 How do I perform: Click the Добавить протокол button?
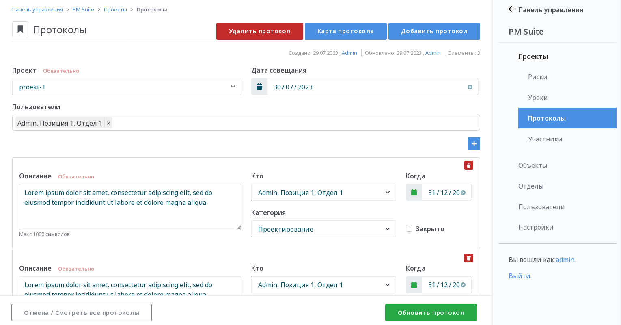click(434, 31)
